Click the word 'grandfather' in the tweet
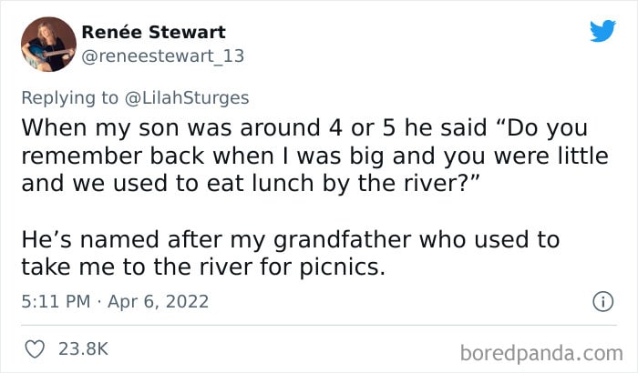The height and width of the screenshot is (373, 638). 342,240
